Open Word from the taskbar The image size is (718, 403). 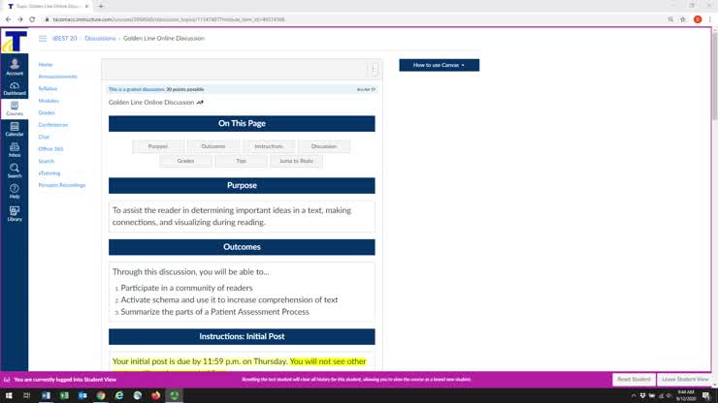(46, 395)
